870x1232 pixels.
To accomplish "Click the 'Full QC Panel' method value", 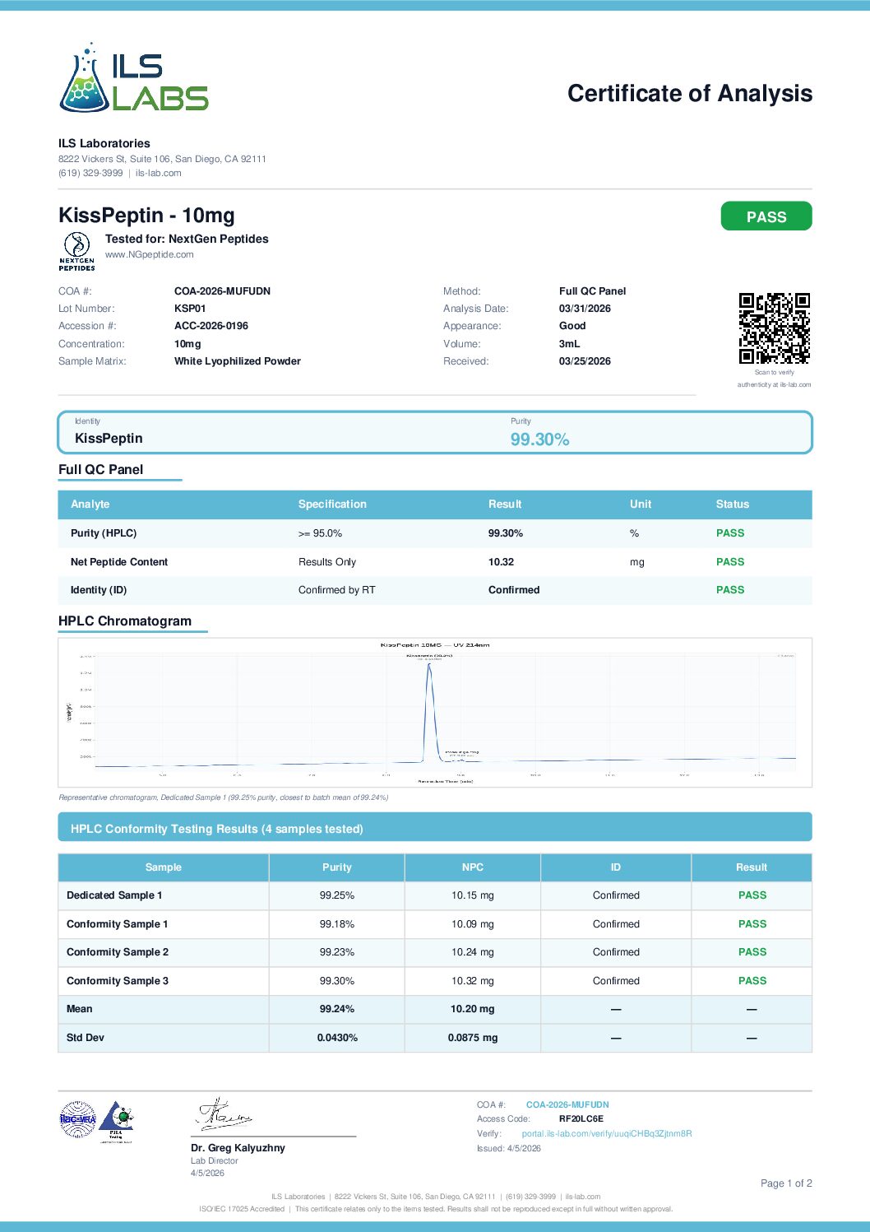I will (x=592, y=291).
